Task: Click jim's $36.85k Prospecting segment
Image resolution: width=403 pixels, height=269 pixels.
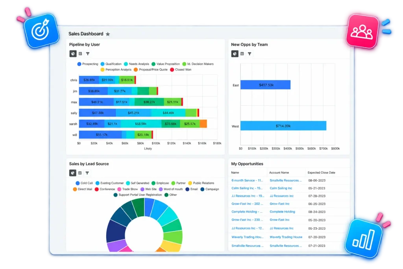Action: (93, 91)
